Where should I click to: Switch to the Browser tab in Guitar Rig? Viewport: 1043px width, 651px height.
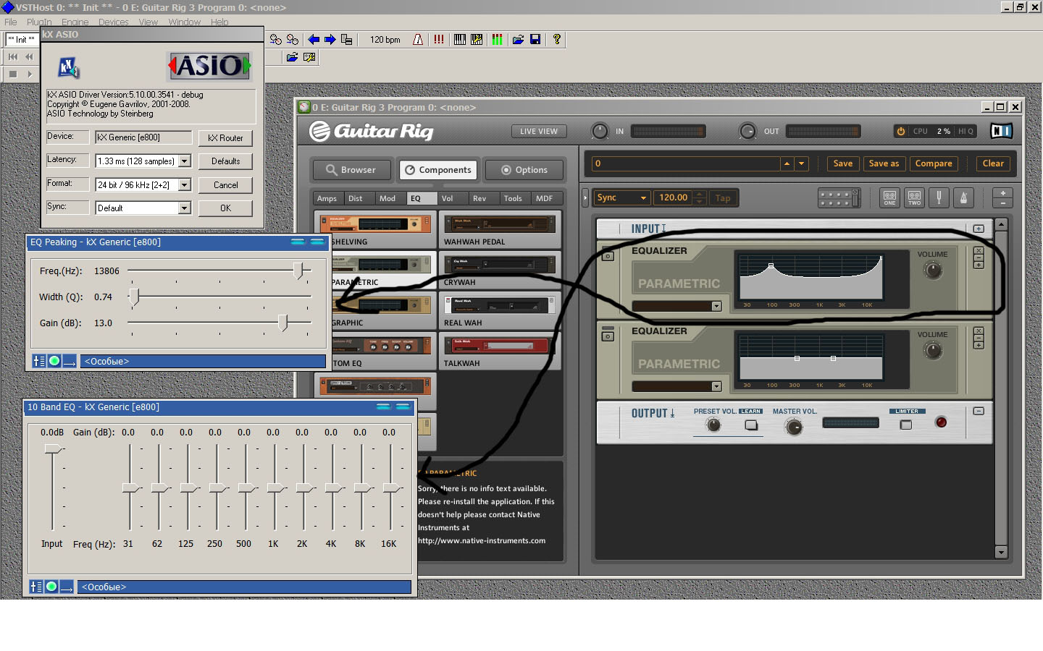[x=351, y=170]
